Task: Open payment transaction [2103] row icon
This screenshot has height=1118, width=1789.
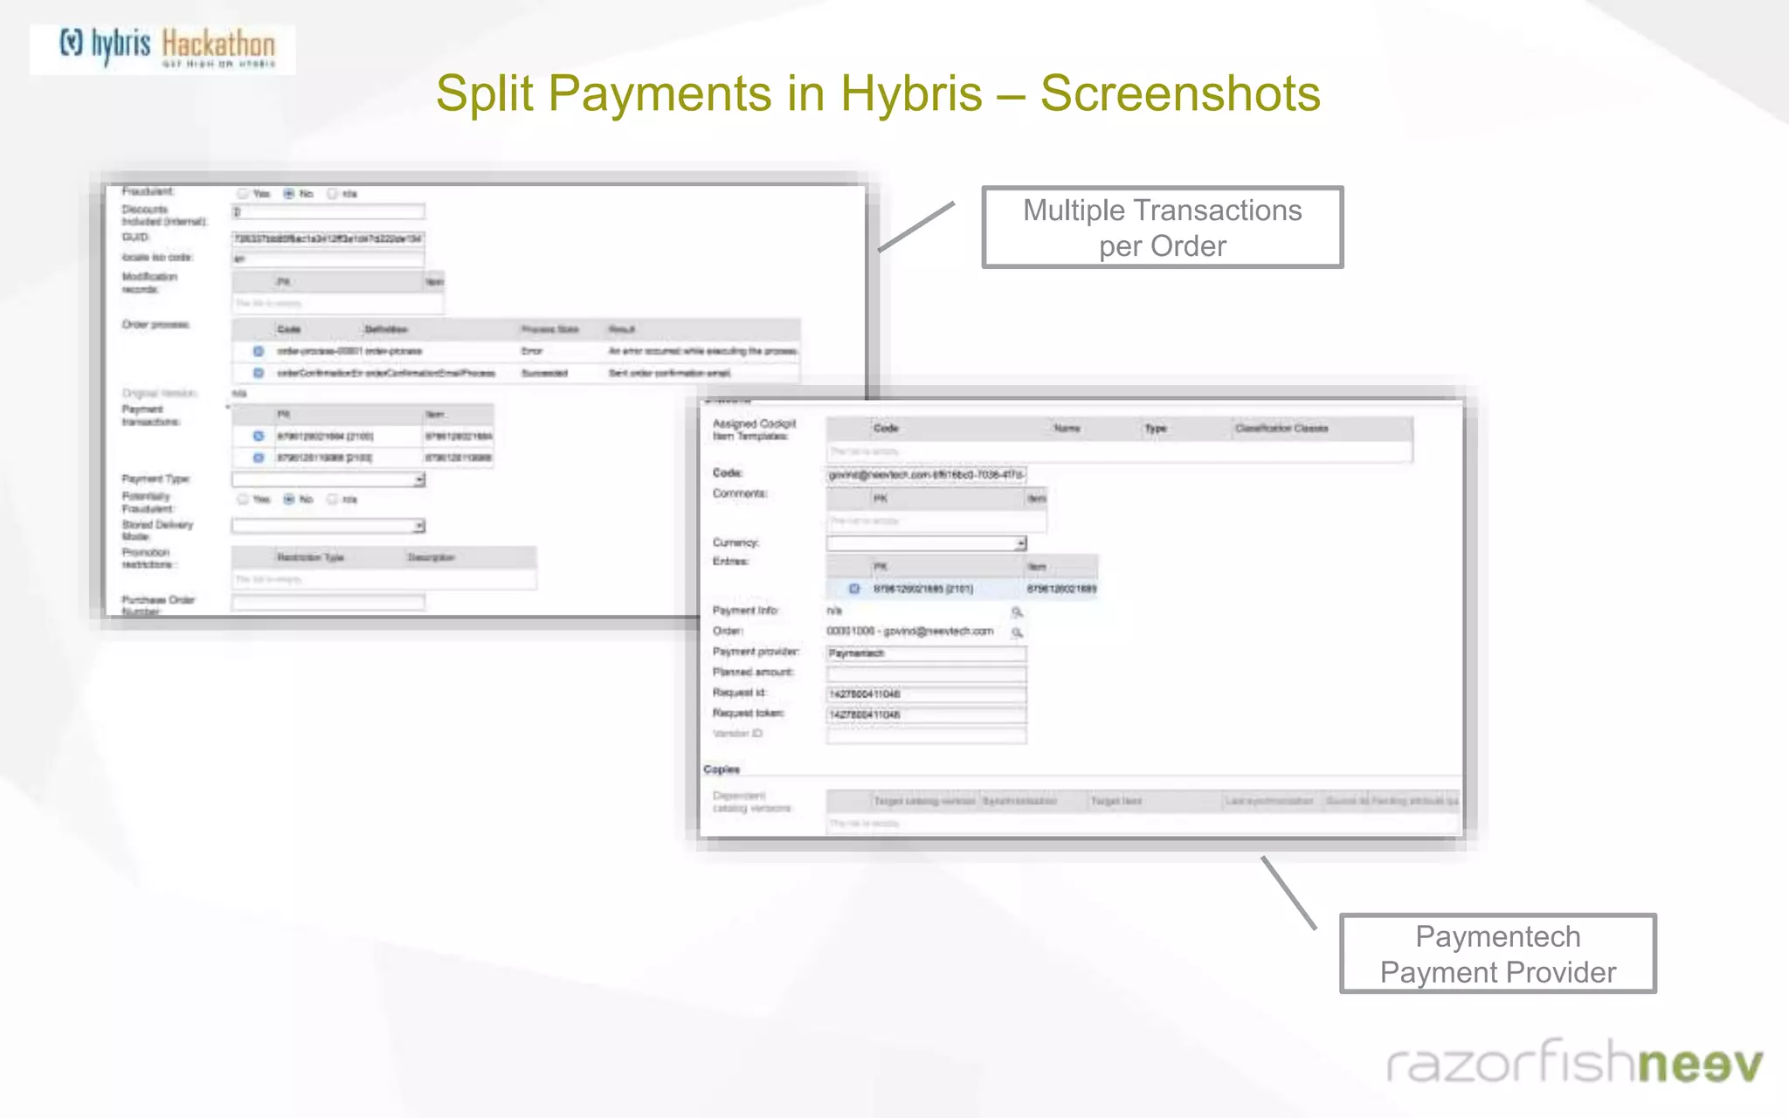Action: click(259, 458)
